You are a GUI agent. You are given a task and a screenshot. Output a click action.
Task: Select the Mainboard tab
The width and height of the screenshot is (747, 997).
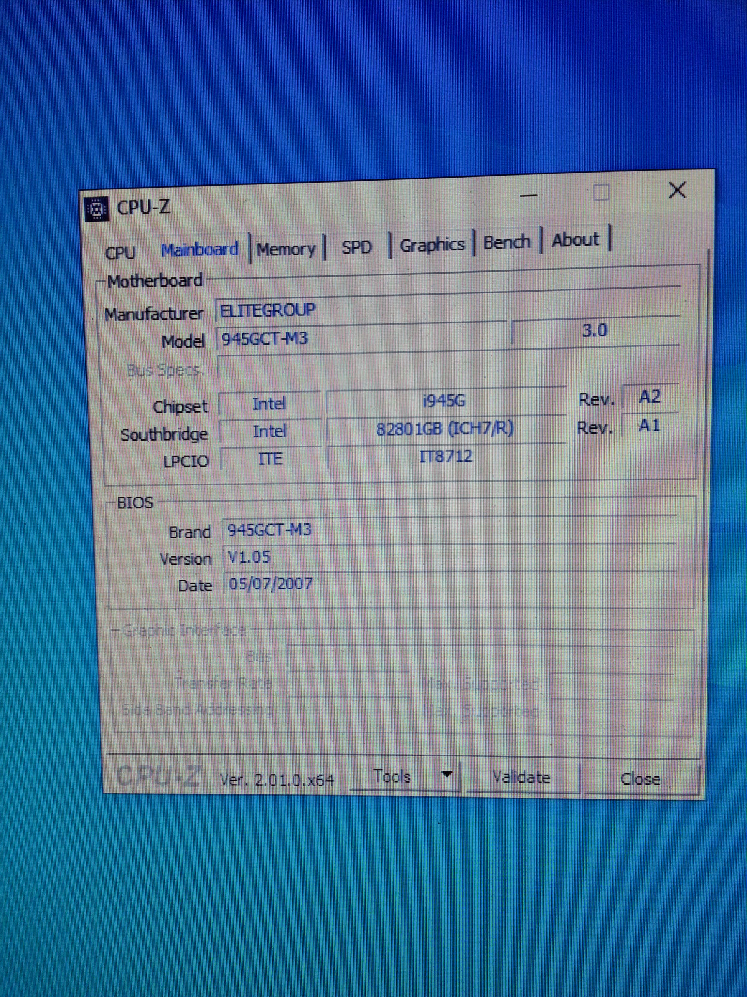[199, 249]
